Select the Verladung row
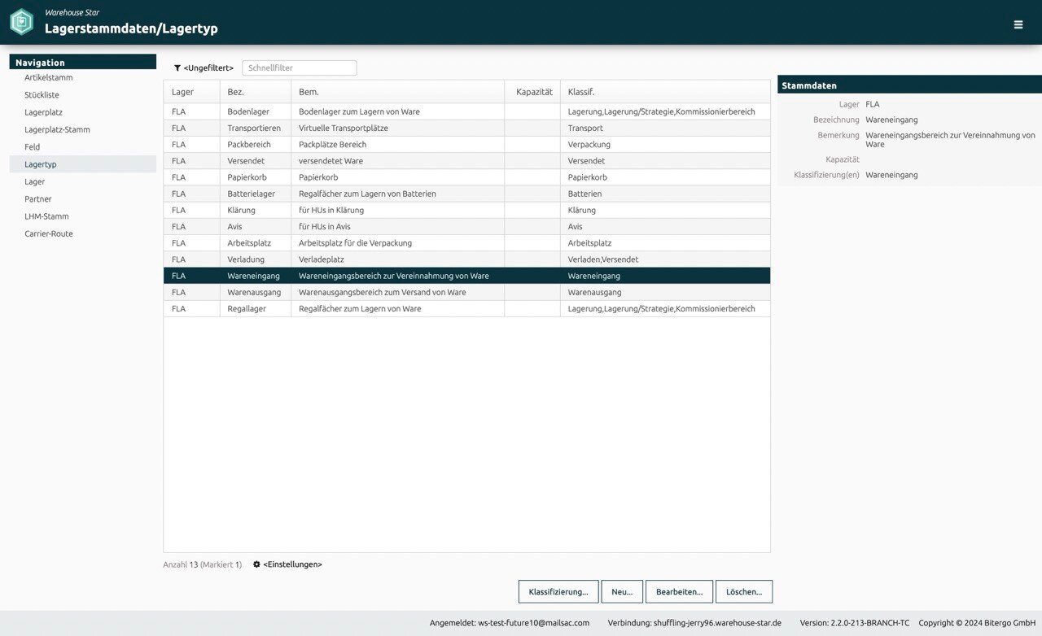The height and width of the screenshot is (636, 1042). coord(466,259)
